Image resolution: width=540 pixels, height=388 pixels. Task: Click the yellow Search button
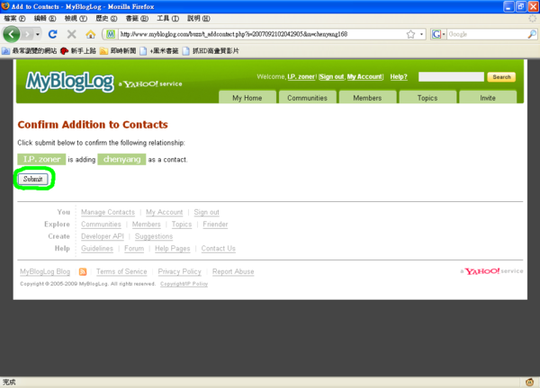pos(501,77)
